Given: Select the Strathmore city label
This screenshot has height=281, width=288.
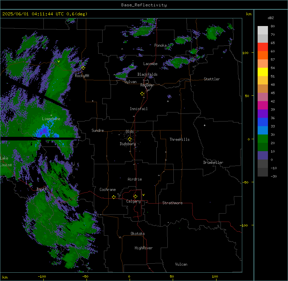Looking at the screenshot, I should tap(172, 203).
